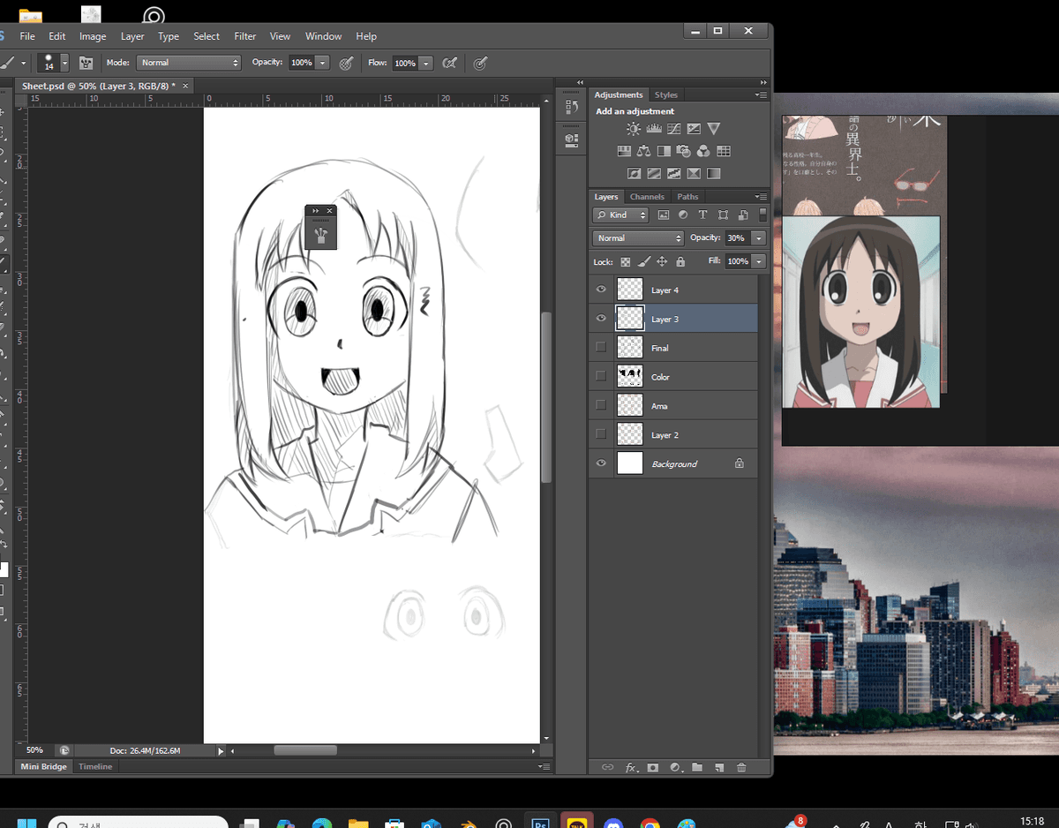Open the layer blend mode dropdown
The height and width of the screenshot is (828, 1059).
tap(638, 238)
